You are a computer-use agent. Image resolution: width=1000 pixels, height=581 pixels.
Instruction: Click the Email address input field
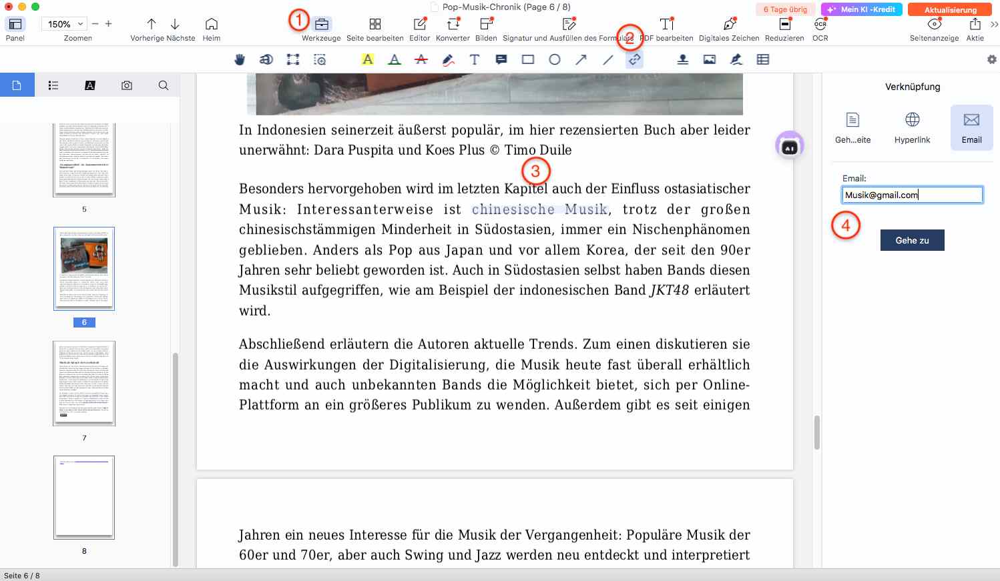point(912,195)
